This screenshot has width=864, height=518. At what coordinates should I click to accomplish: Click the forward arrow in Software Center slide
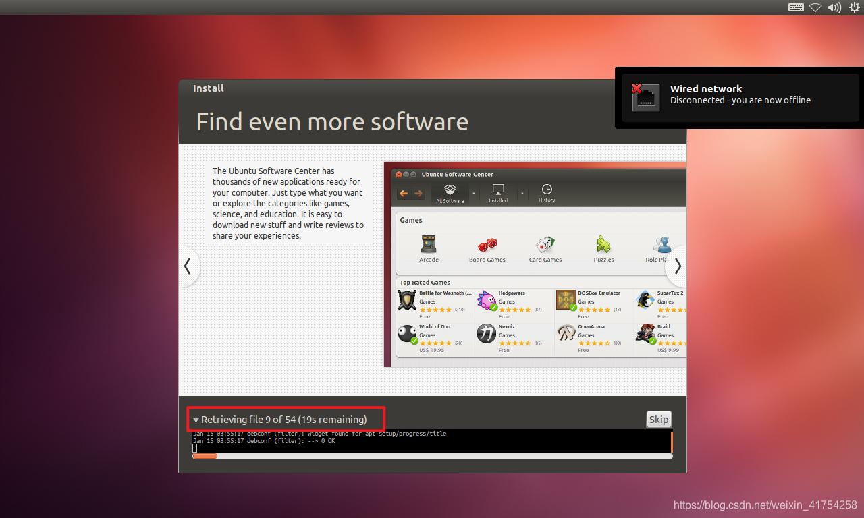[x=418, y=194]
